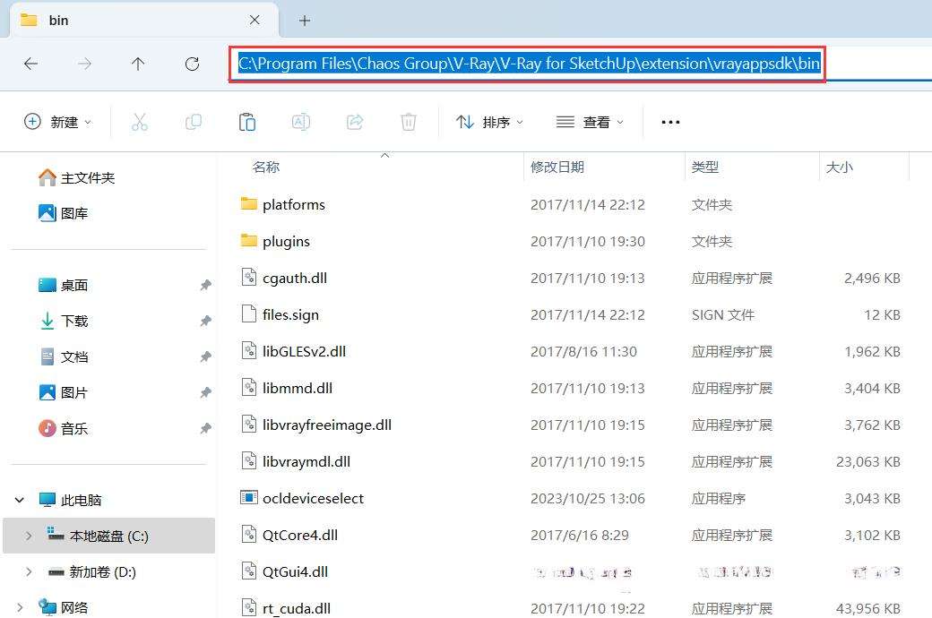Collapse the 此电脑 tree node
The height and width of the screenshot is (618, 932).
[20, 500]
